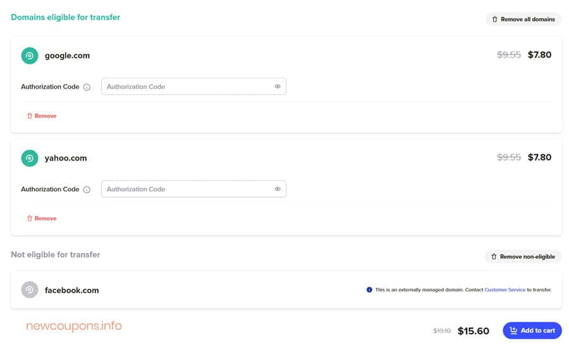Click yahoo.com's struck-through $9.55 price
The width and height of the screenshot is (569, 345).
pos(509,157)
